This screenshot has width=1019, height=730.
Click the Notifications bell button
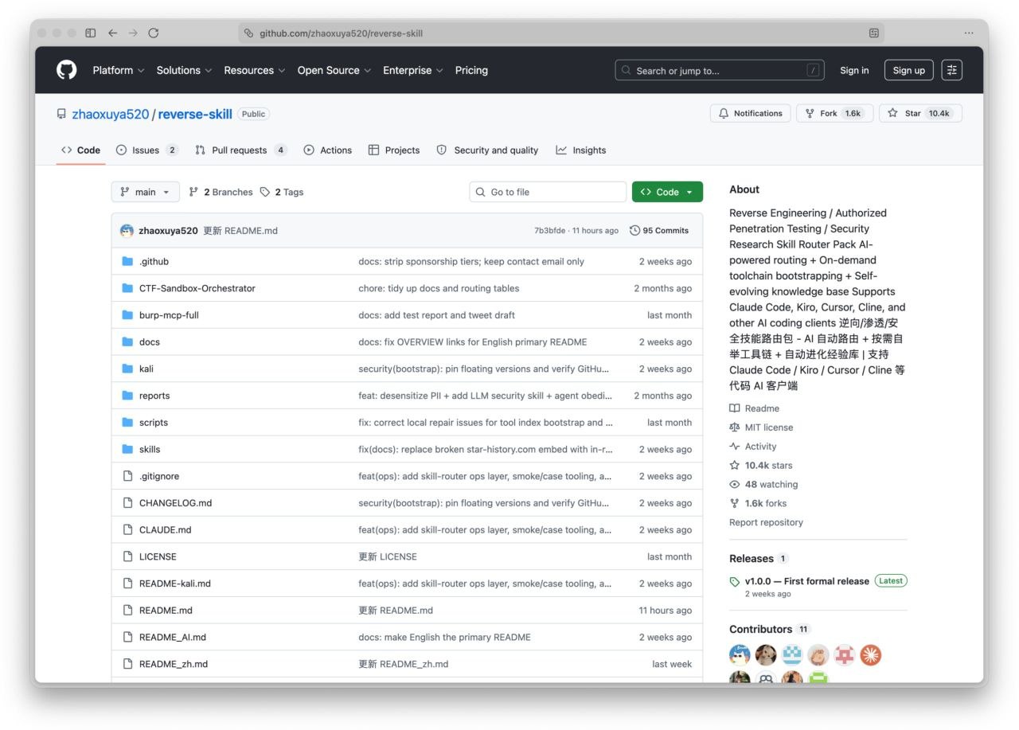click(x=750, y=113)
